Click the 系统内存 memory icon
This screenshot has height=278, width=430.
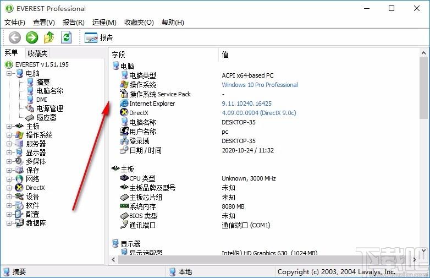click(x=124, y=206)
